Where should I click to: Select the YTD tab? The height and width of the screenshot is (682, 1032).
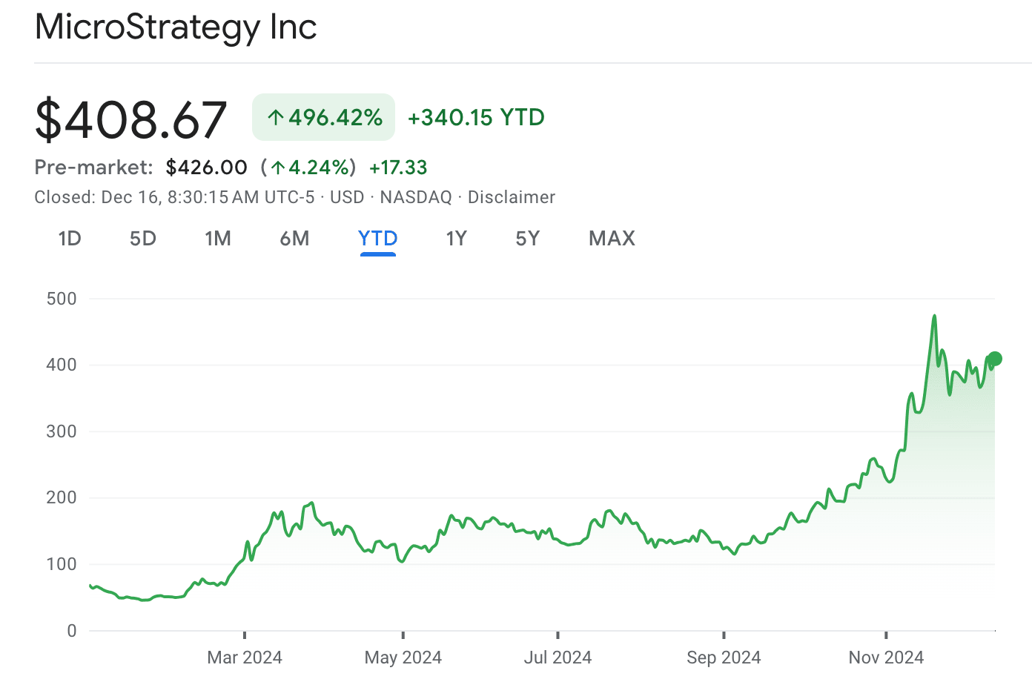coord(378,239)
